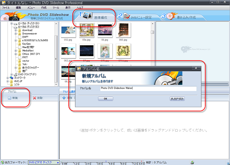Select thumbnail 06.jpg
Image resolution: width=230 pixels, height=165 pixels.
105,30
